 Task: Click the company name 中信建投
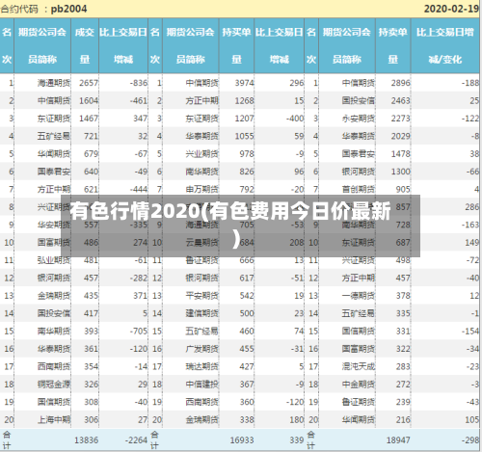click(202, 385)
